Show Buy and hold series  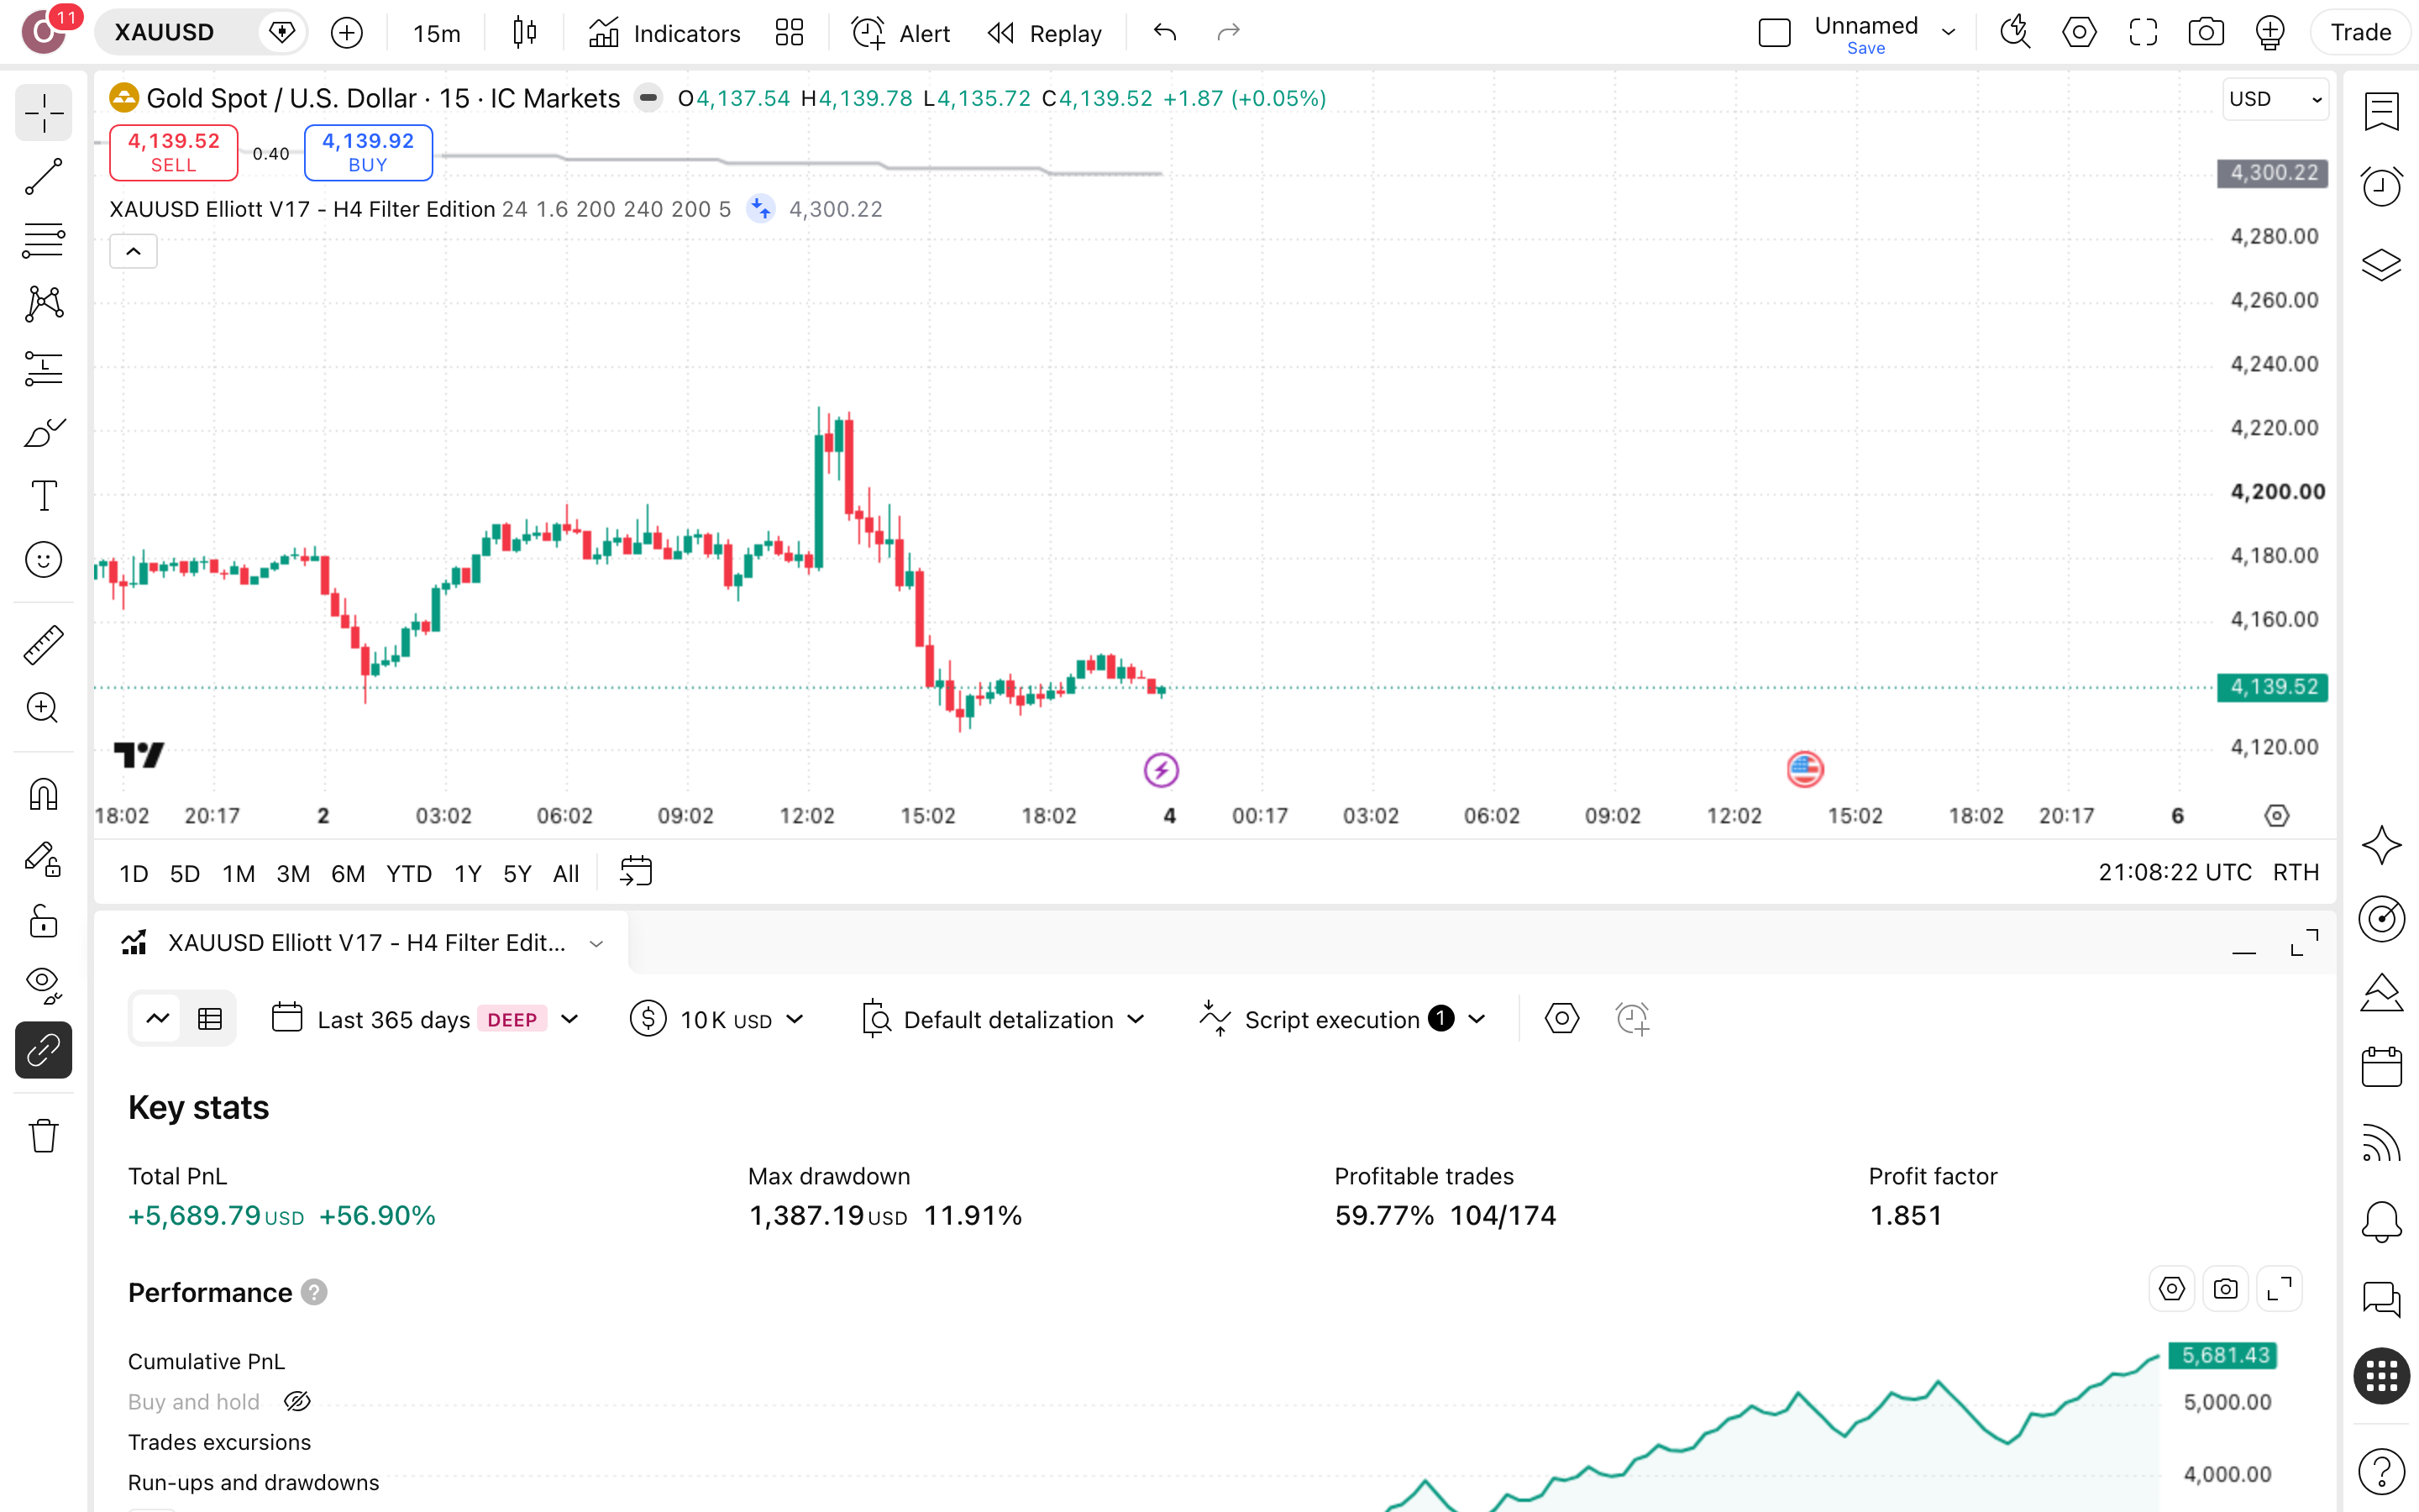296,1402
